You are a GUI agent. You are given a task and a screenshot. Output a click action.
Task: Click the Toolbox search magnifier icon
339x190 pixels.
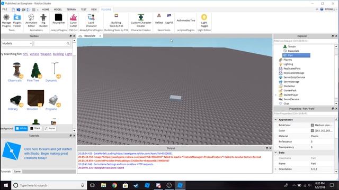coord(68,43)
